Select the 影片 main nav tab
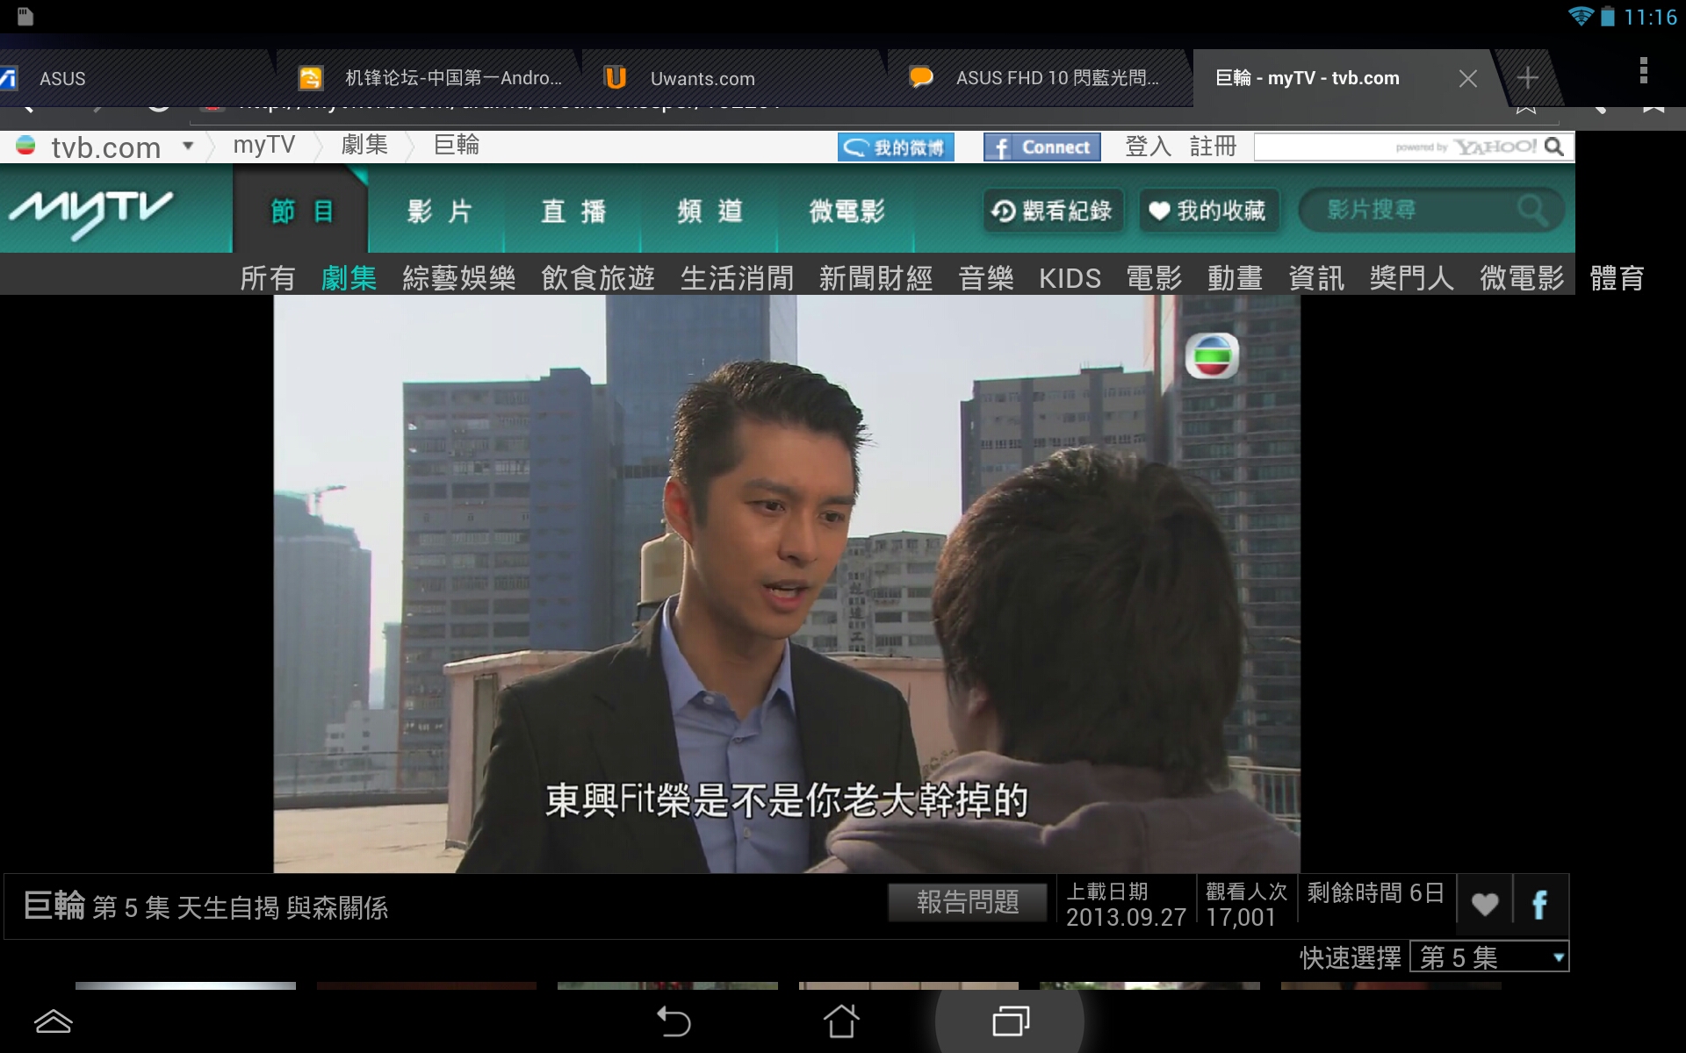 coord(439,211)
